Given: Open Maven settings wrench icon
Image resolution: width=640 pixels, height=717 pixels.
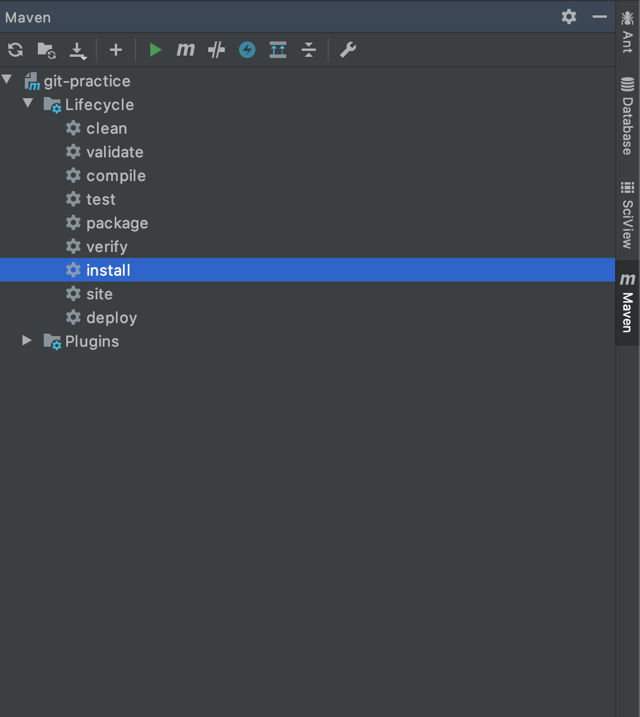Looking at the screenshot, I should tap(348, 50).
